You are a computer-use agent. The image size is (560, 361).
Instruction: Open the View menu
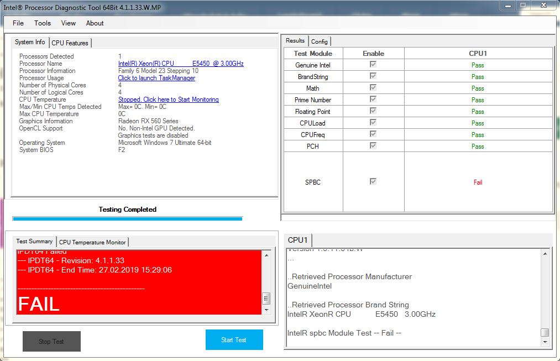(x=68, y=23)
